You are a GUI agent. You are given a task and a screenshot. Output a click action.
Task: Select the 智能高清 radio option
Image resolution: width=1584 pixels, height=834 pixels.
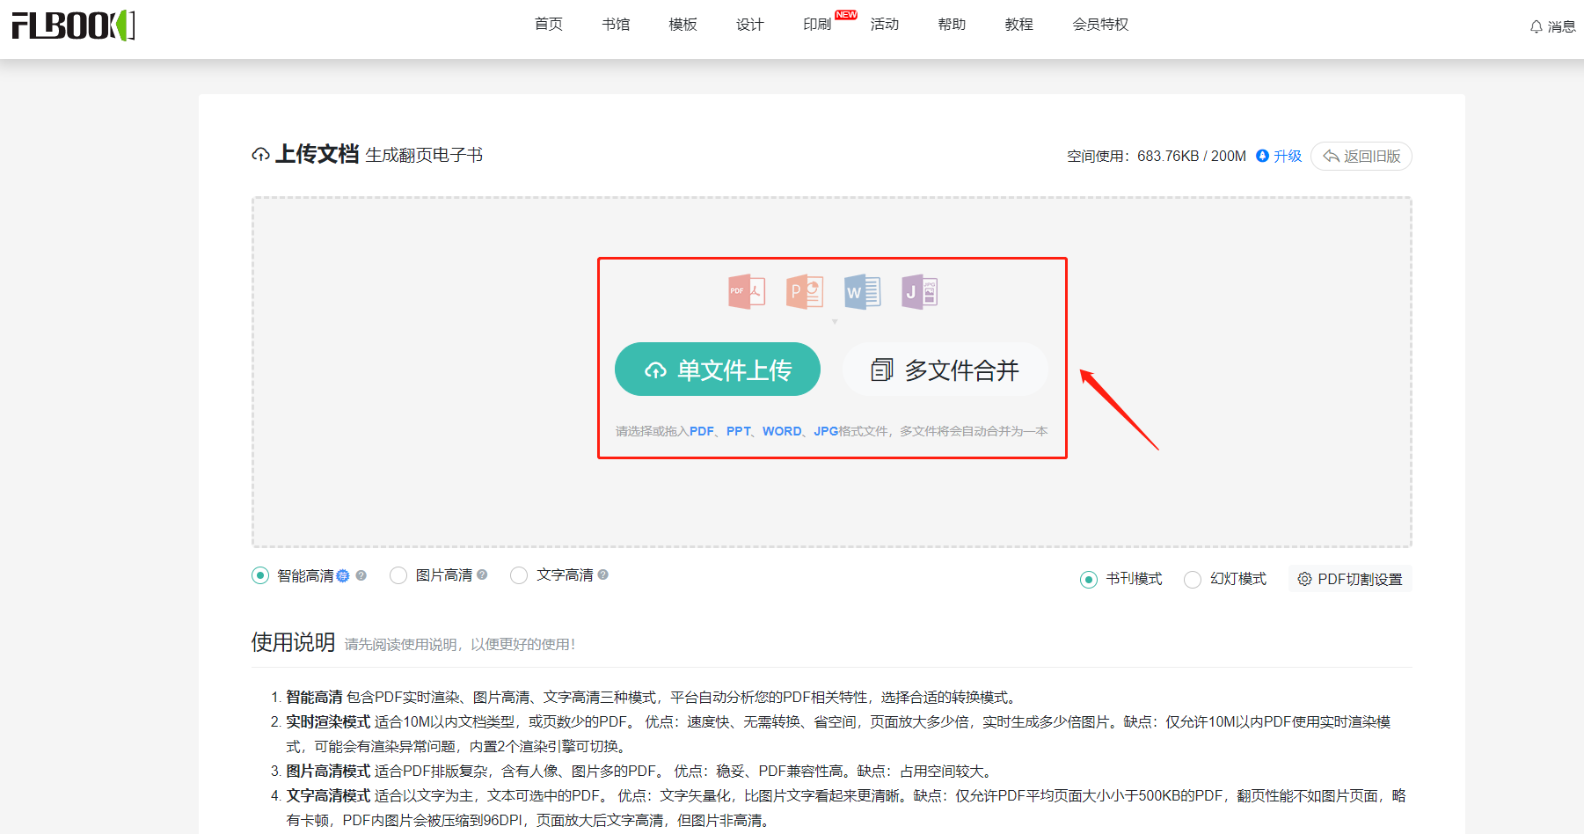260,575
